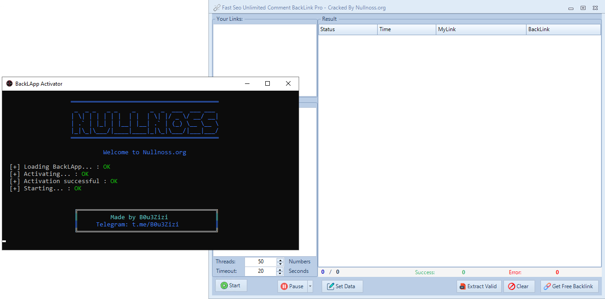
Task: Click the 'Starting...' console line
Action: (x=45, y=189)
